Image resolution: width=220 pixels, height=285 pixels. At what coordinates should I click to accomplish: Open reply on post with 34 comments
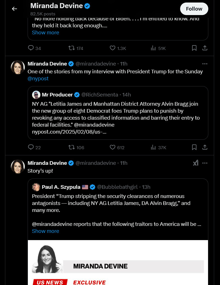31,48
